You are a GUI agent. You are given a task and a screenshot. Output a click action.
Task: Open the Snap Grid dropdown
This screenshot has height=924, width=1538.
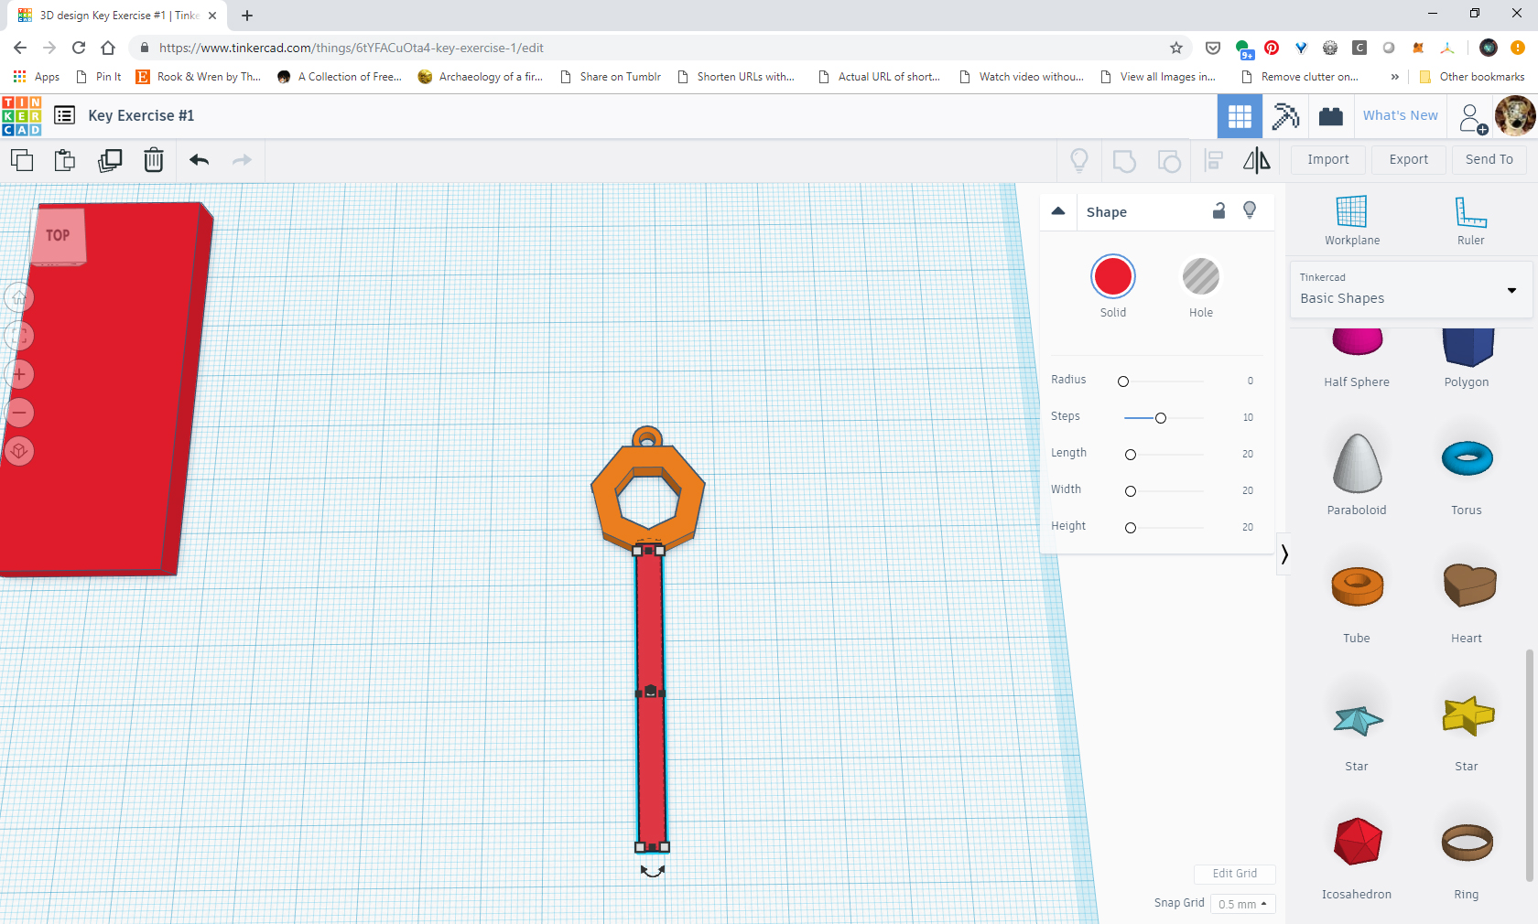coord(1242,904)
